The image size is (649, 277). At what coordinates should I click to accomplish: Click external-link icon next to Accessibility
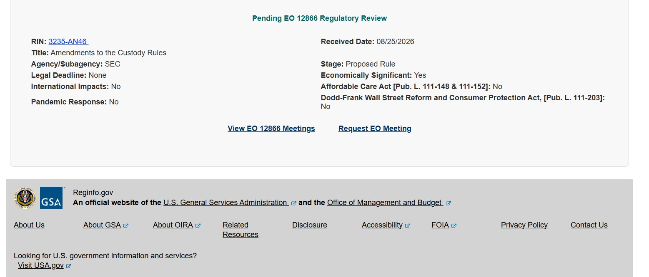click(408, 226)
